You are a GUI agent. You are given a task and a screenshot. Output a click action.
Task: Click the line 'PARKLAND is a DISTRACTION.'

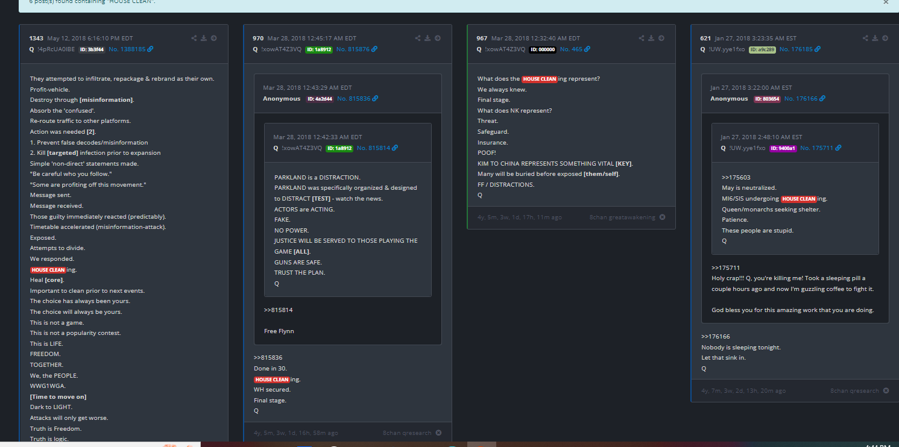pyautogui.click(x=317, y=177)
